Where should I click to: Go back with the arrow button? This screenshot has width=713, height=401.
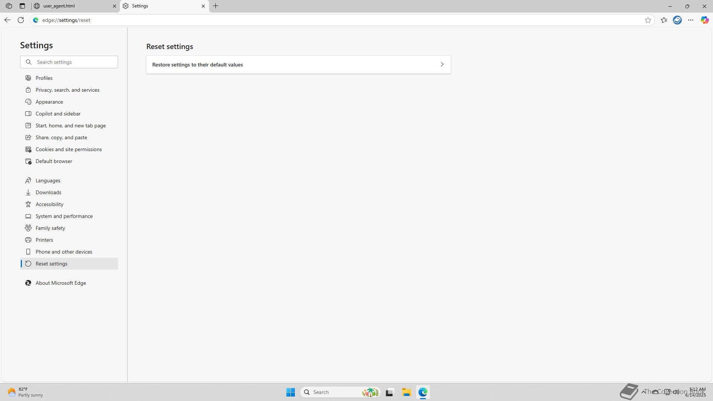(x=7, y=20)
